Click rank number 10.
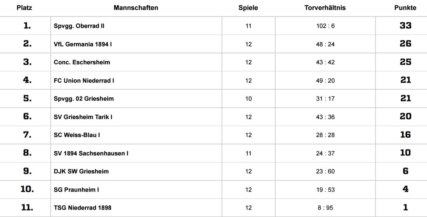 (27, 189)
